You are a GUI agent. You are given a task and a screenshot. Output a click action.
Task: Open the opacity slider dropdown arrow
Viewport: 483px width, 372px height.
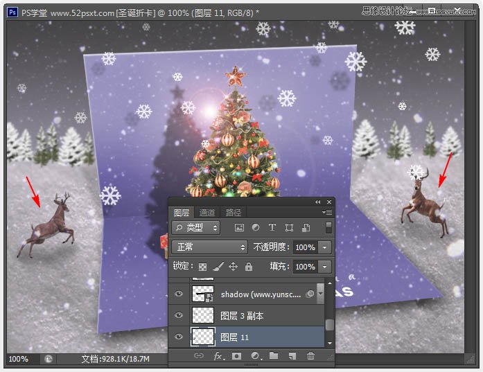[325, 247]
